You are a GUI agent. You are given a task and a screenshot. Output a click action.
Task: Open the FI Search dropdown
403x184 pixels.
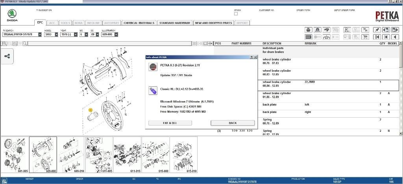pyautogui.click(x=40, y=35)
